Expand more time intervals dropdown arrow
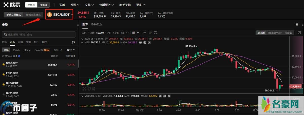304x115 pixels. [x=127, y=33]
